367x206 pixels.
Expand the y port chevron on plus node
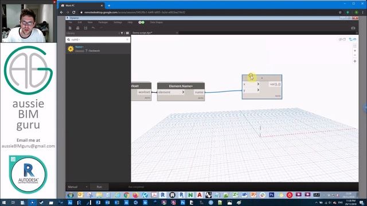[x=258, y=90]
